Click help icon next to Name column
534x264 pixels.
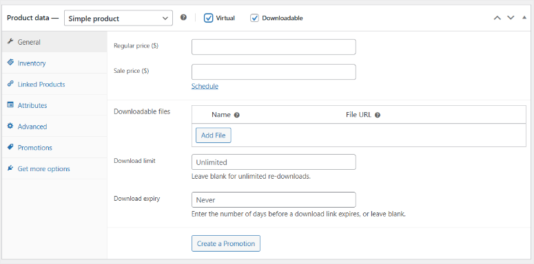[237, 115]
